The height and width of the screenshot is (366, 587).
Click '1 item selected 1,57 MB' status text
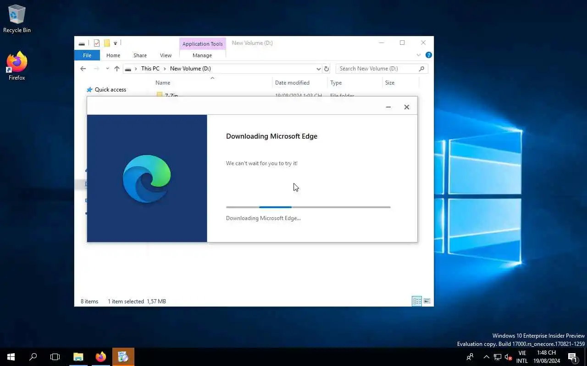click(137, 301)
